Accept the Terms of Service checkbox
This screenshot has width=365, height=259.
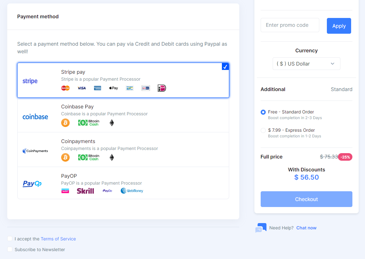[10, 239]
